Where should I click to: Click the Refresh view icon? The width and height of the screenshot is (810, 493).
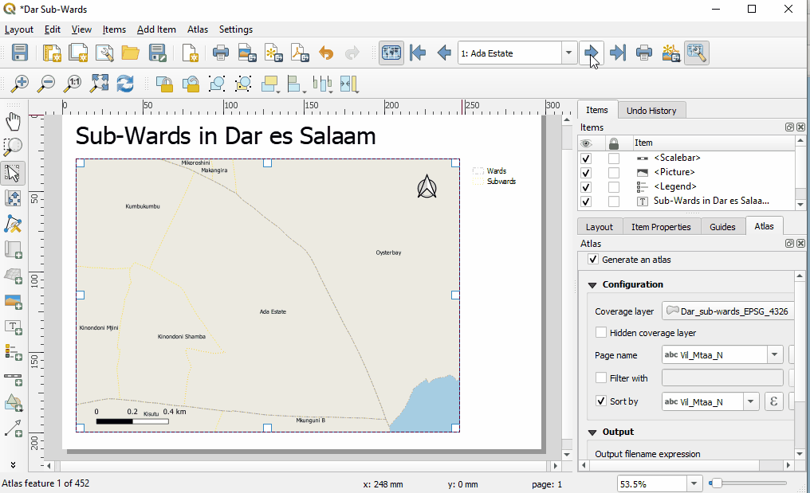[x=125, y=83]
